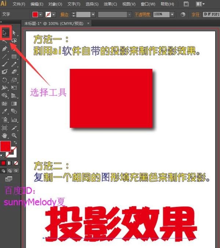Open the 效果(C) menu
Screen dimensions: 220x248
[x=110, y=4]
